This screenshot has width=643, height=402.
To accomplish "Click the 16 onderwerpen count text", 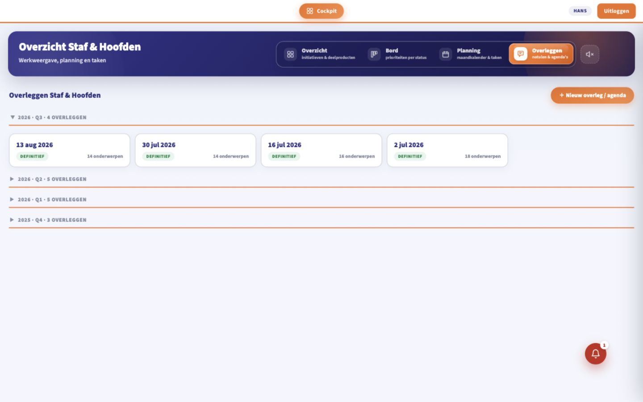I will coord(357,156).
